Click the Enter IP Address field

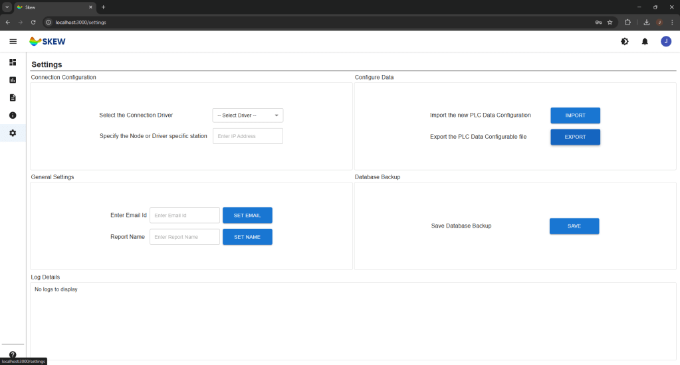click(x=247, y=136)
